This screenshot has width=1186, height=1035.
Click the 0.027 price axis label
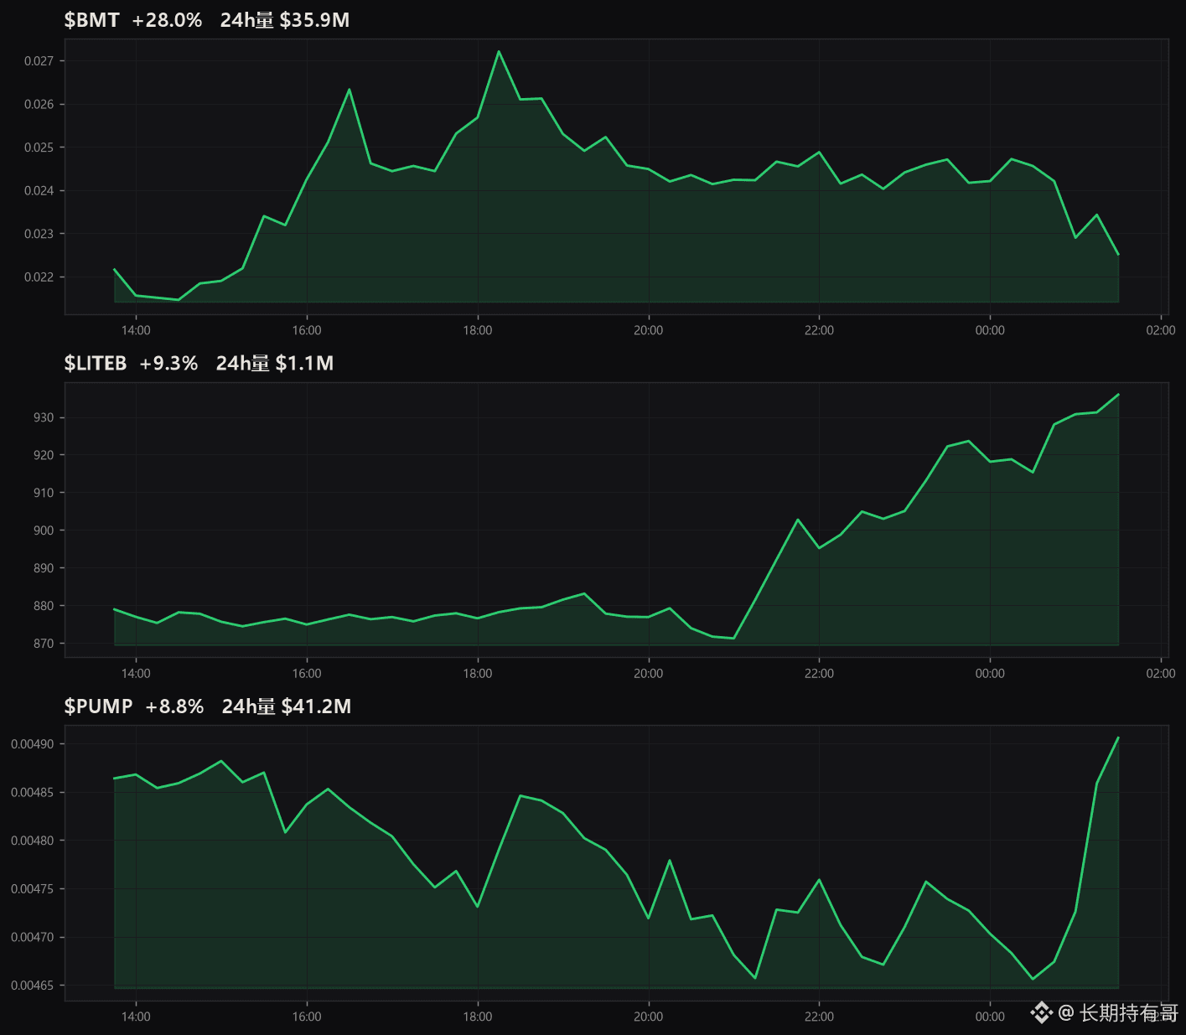pyautogui.click(x=39, y=61)
